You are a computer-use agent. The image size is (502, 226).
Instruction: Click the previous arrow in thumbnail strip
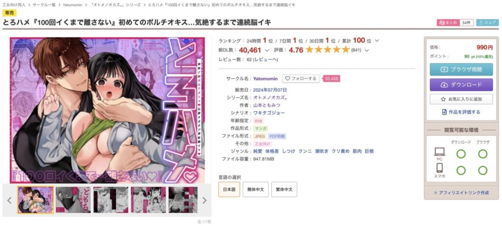[x=9, y=201]
